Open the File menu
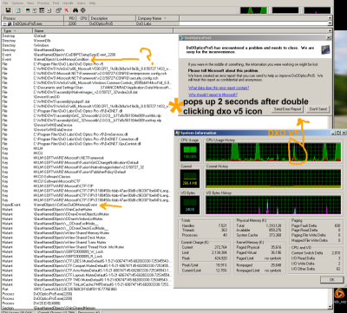347x313 pixels. [x=5, y=3]
